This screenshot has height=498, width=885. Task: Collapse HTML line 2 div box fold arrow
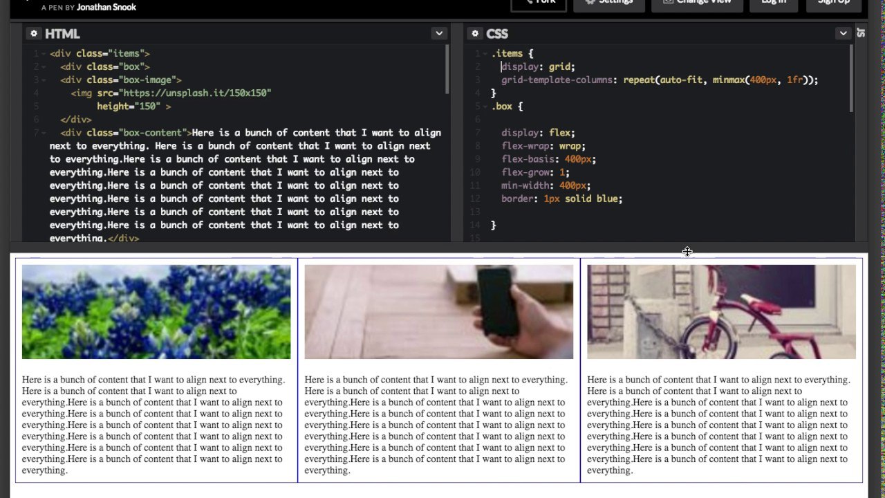pyautogui.click(x=44, y=67)
